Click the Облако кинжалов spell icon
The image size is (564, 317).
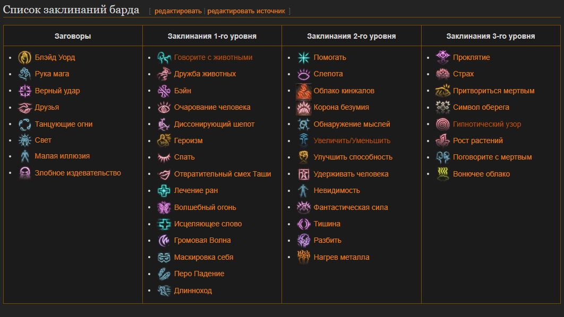(x=304, y=91)
